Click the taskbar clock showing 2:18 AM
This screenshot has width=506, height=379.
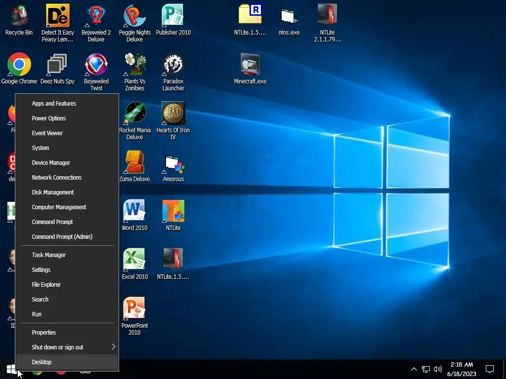[x=462, y=369]
